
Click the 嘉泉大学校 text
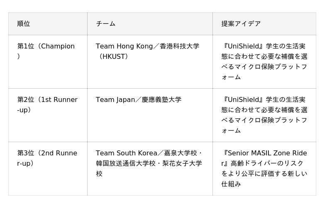click(181, 153)
